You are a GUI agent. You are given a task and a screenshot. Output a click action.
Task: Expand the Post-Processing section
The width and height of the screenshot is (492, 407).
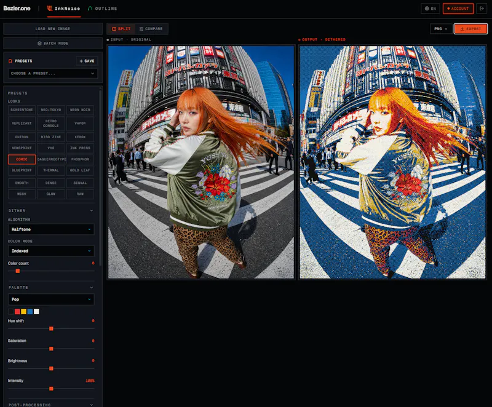coord(51,405)
